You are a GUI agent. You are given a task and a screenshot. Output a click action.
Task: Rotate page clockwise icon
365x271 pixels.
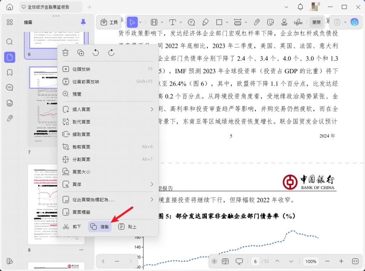point(111,53)
